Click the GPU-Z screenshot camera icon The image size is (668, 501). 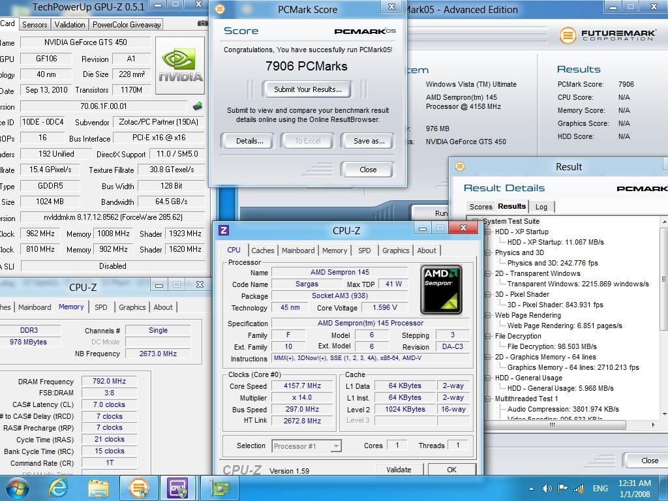(x=203, y=23)
